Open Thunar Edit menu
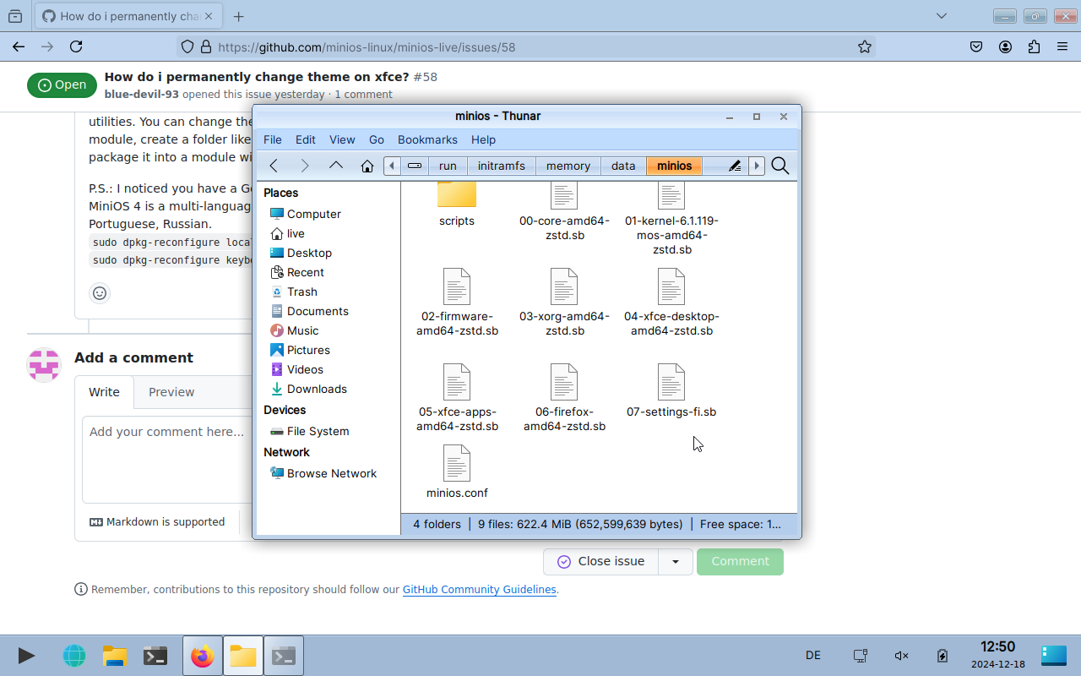 pos(306,139)
